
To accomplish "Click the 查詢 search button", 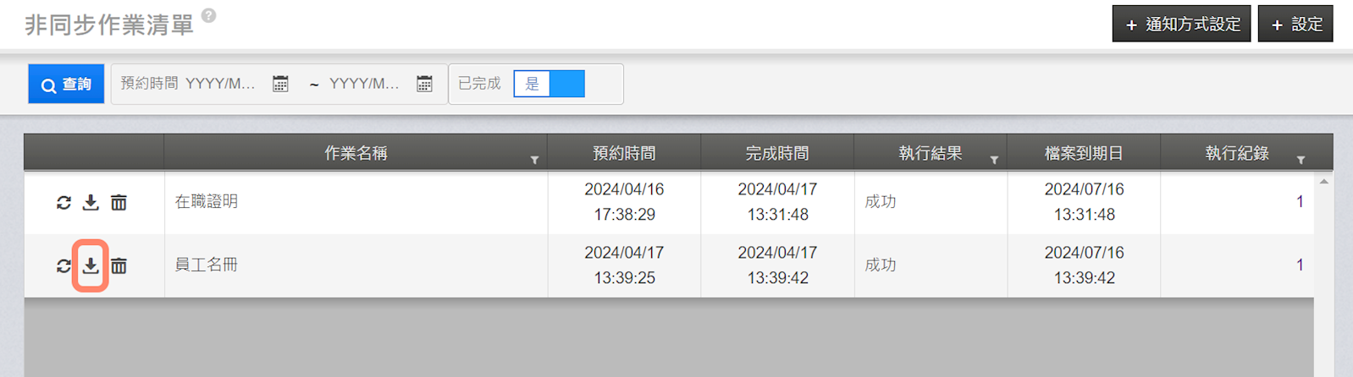I will coord(66,84).
